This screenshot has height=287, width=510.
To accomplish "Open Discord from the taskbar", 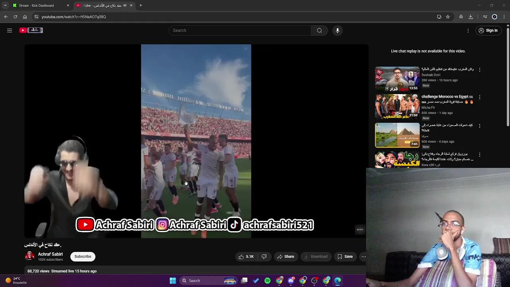I will click(x=291, y=281).
